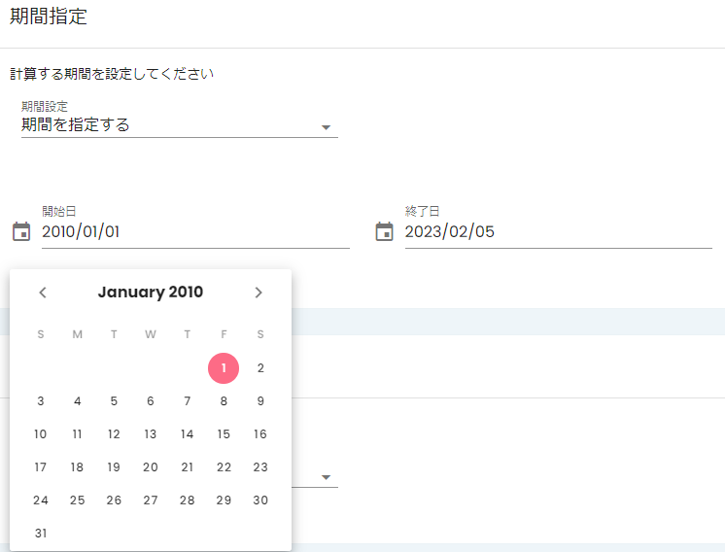This screenshot has width=725, height=552.
Task: Choose day 31 in the date picker
Action: pyautogui.click(x=41, y=533)
